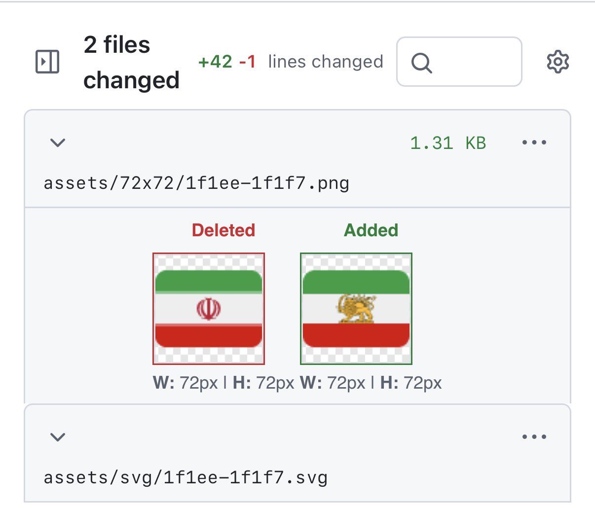This screenshot has width=595, height=508.
Task: Click the added lion flag thumbnail
Action: point(356,309)
